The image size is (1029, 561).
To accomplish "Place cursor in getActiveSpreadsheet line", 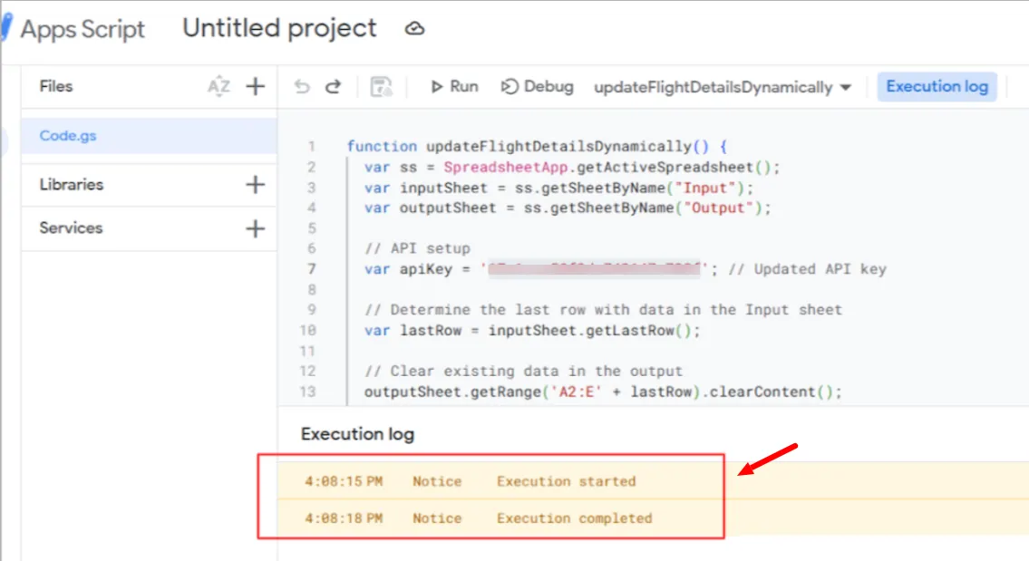I will point(571,168).
